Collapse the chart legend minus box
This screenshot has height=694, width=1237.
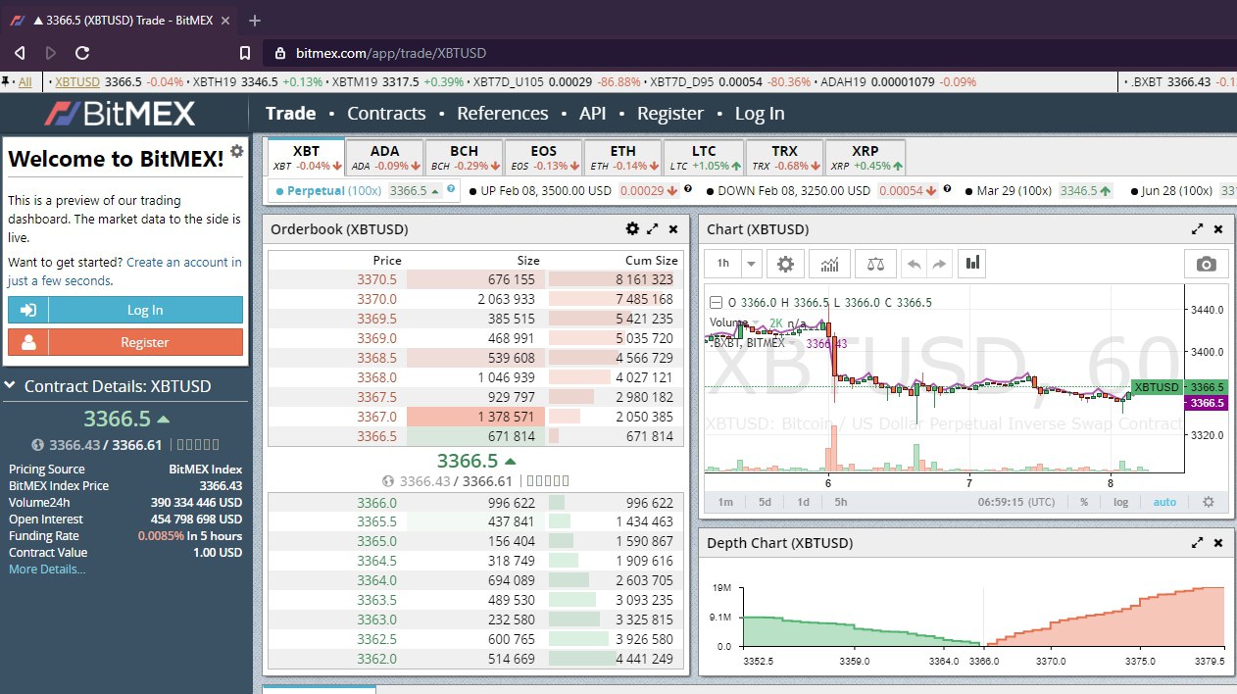716,303
